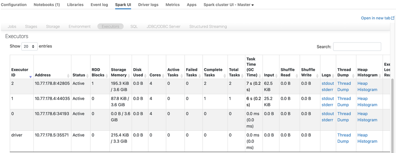The width and height of the screenshot is (396, 153).
Task: Sort by Disk Used column header
Action: click(140, 67)
